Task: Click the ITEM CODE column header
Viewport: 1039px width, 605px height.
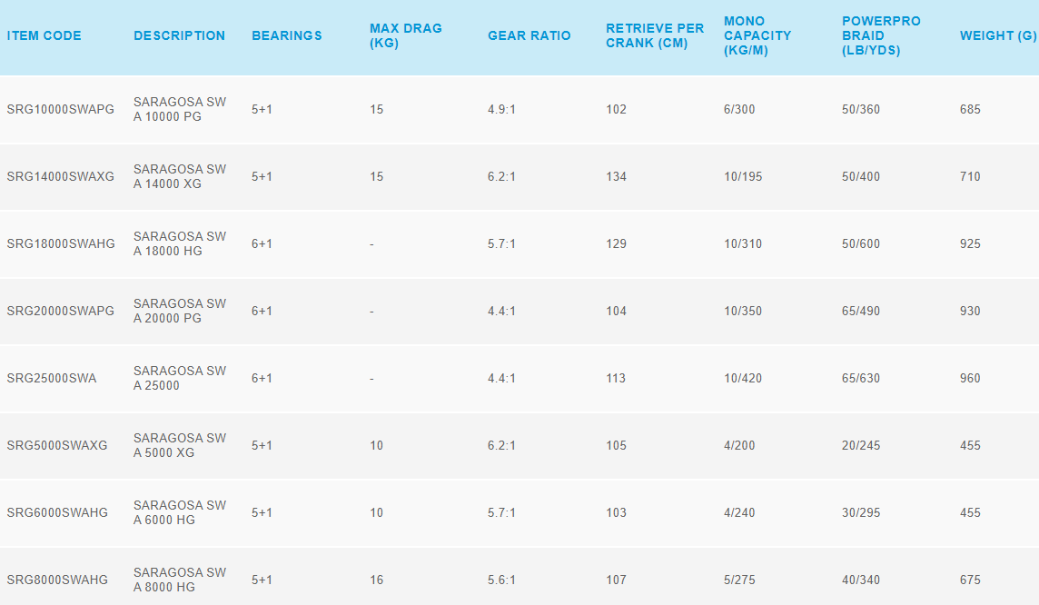Action: [44, 36]
